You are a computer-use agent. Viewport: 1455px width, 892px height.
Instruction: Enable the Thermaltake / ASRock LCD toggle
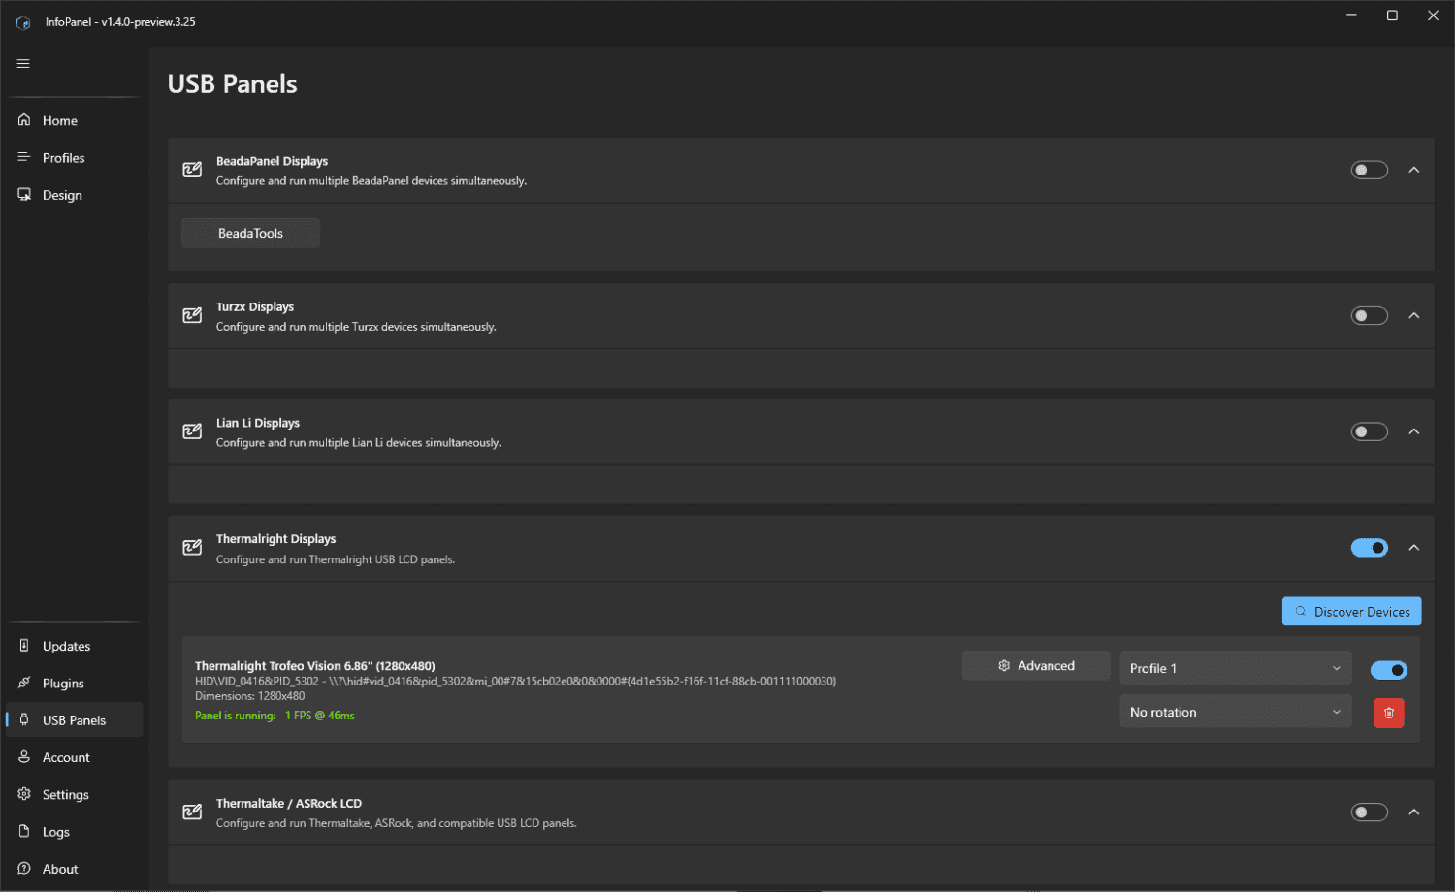point(1370,812)
